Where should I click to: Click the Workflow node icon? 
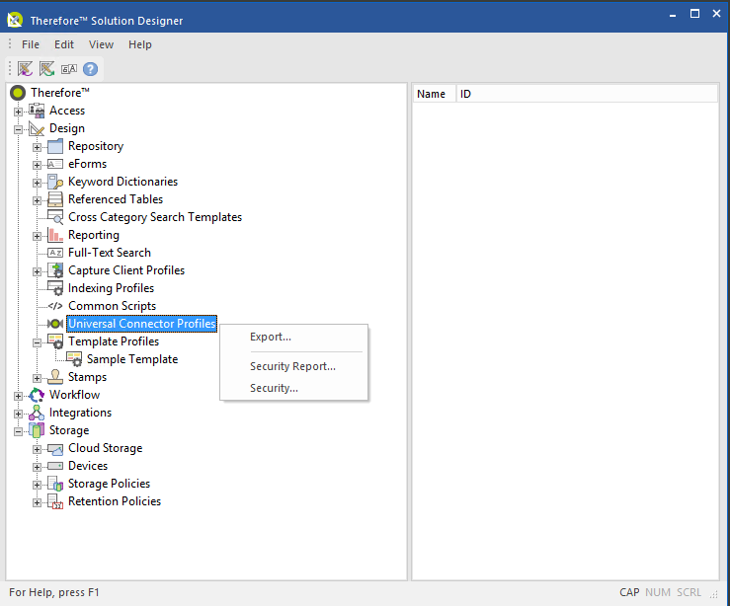(x=37, y=395)
